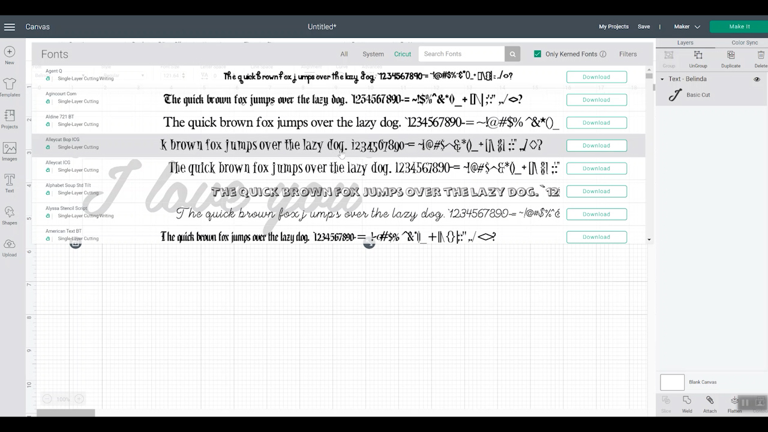The width and height of the screenshot is (768, 432).
Task: Download the American Text BT font
Action: tap(596, 236)
